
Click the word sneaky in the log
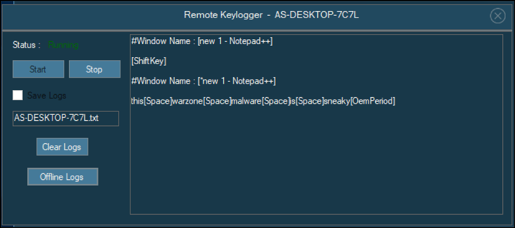(337, 101)
